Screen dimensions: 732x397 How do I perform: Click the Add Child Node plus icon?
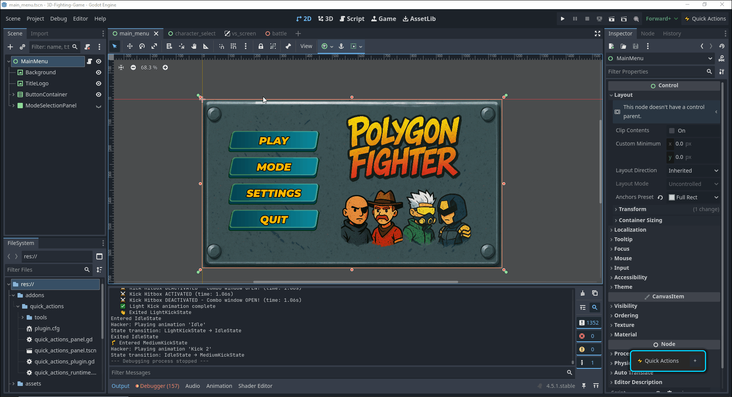pos(10,47)
